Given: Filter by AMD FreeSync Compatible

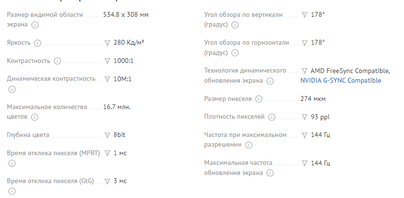Looking at the screenshot, I should 304,71.
